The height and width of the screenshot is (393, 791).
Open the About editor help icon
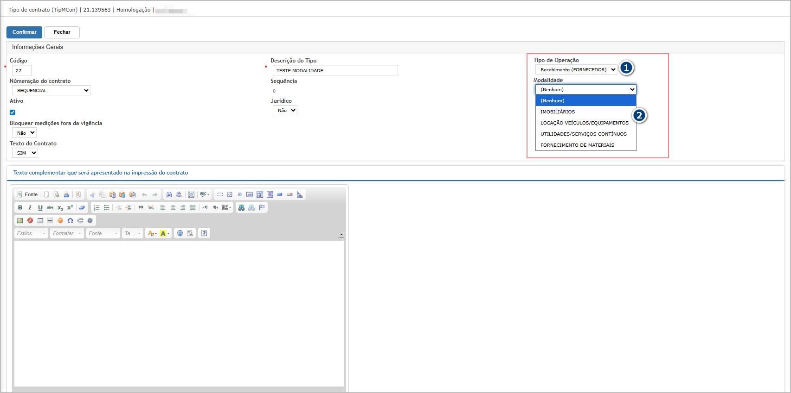pos(204,233)
